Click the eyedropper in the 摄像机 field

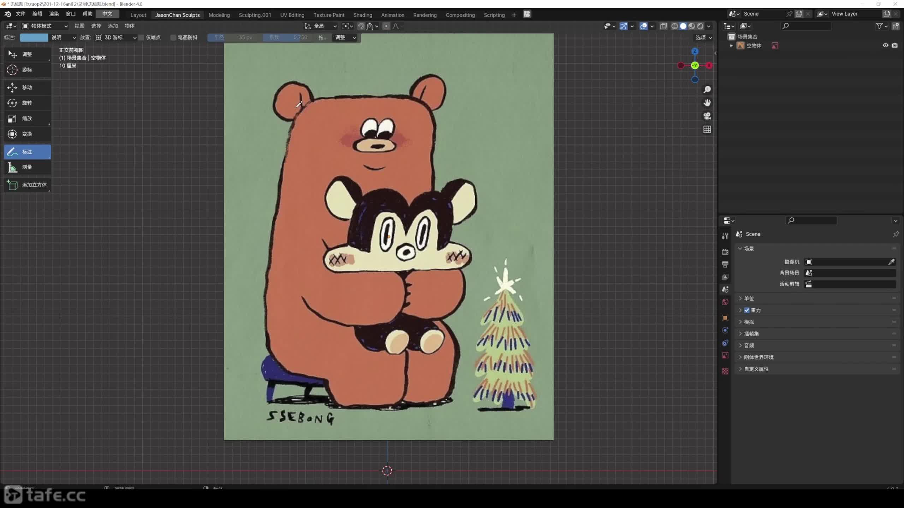click(891, 262)
